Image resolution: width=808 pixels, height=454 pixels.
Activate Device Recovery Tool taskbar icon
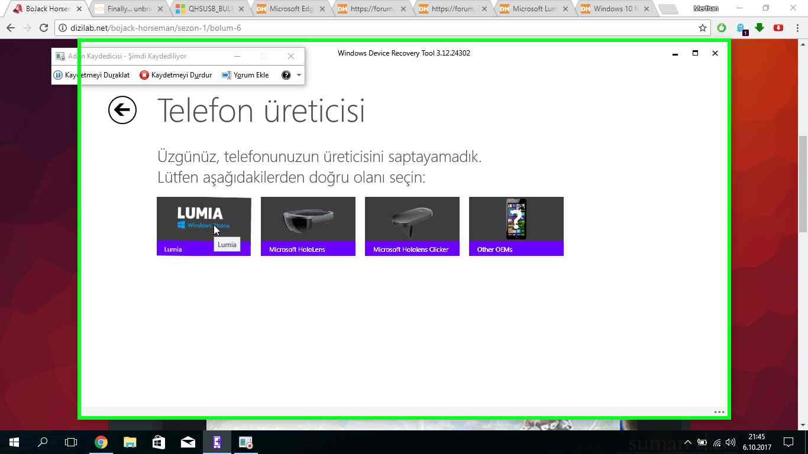tap(217, 442)
